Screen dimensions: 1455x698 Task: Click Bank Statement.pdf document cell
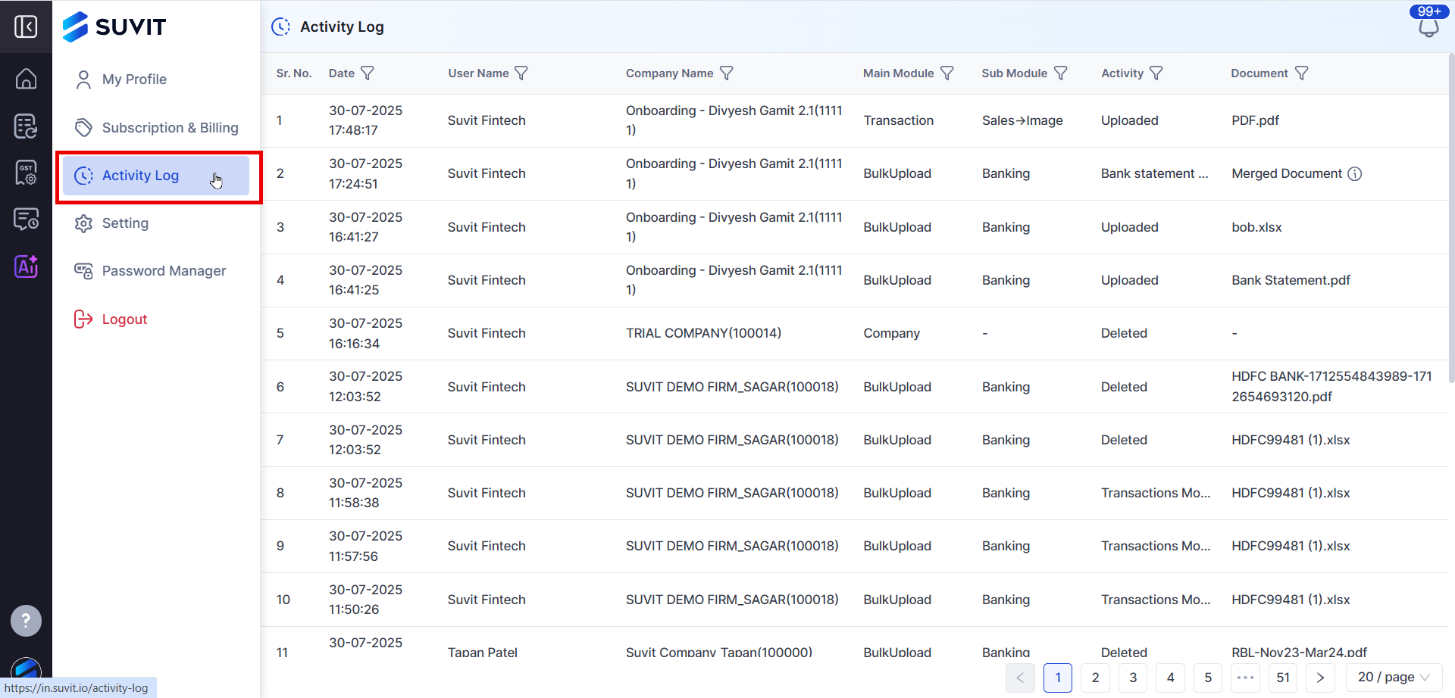[x=1291, y=280]
